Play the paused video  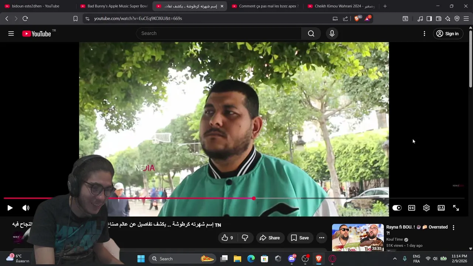pos(10,208)
